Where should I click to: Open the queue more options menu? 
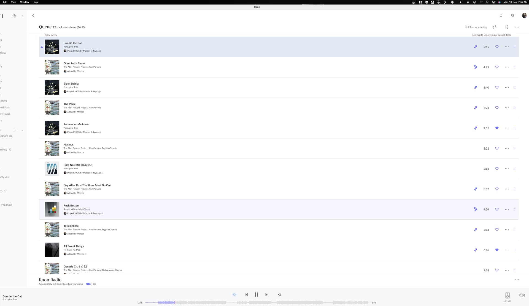coord(517,27)
